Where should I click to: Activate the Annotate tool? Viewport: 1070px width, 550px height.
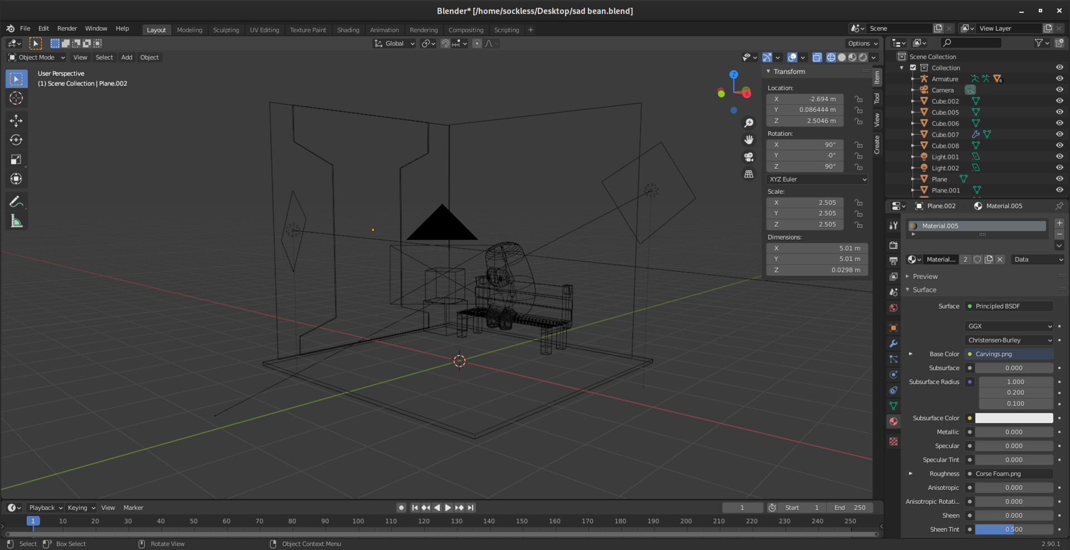[x=16, y=202]
